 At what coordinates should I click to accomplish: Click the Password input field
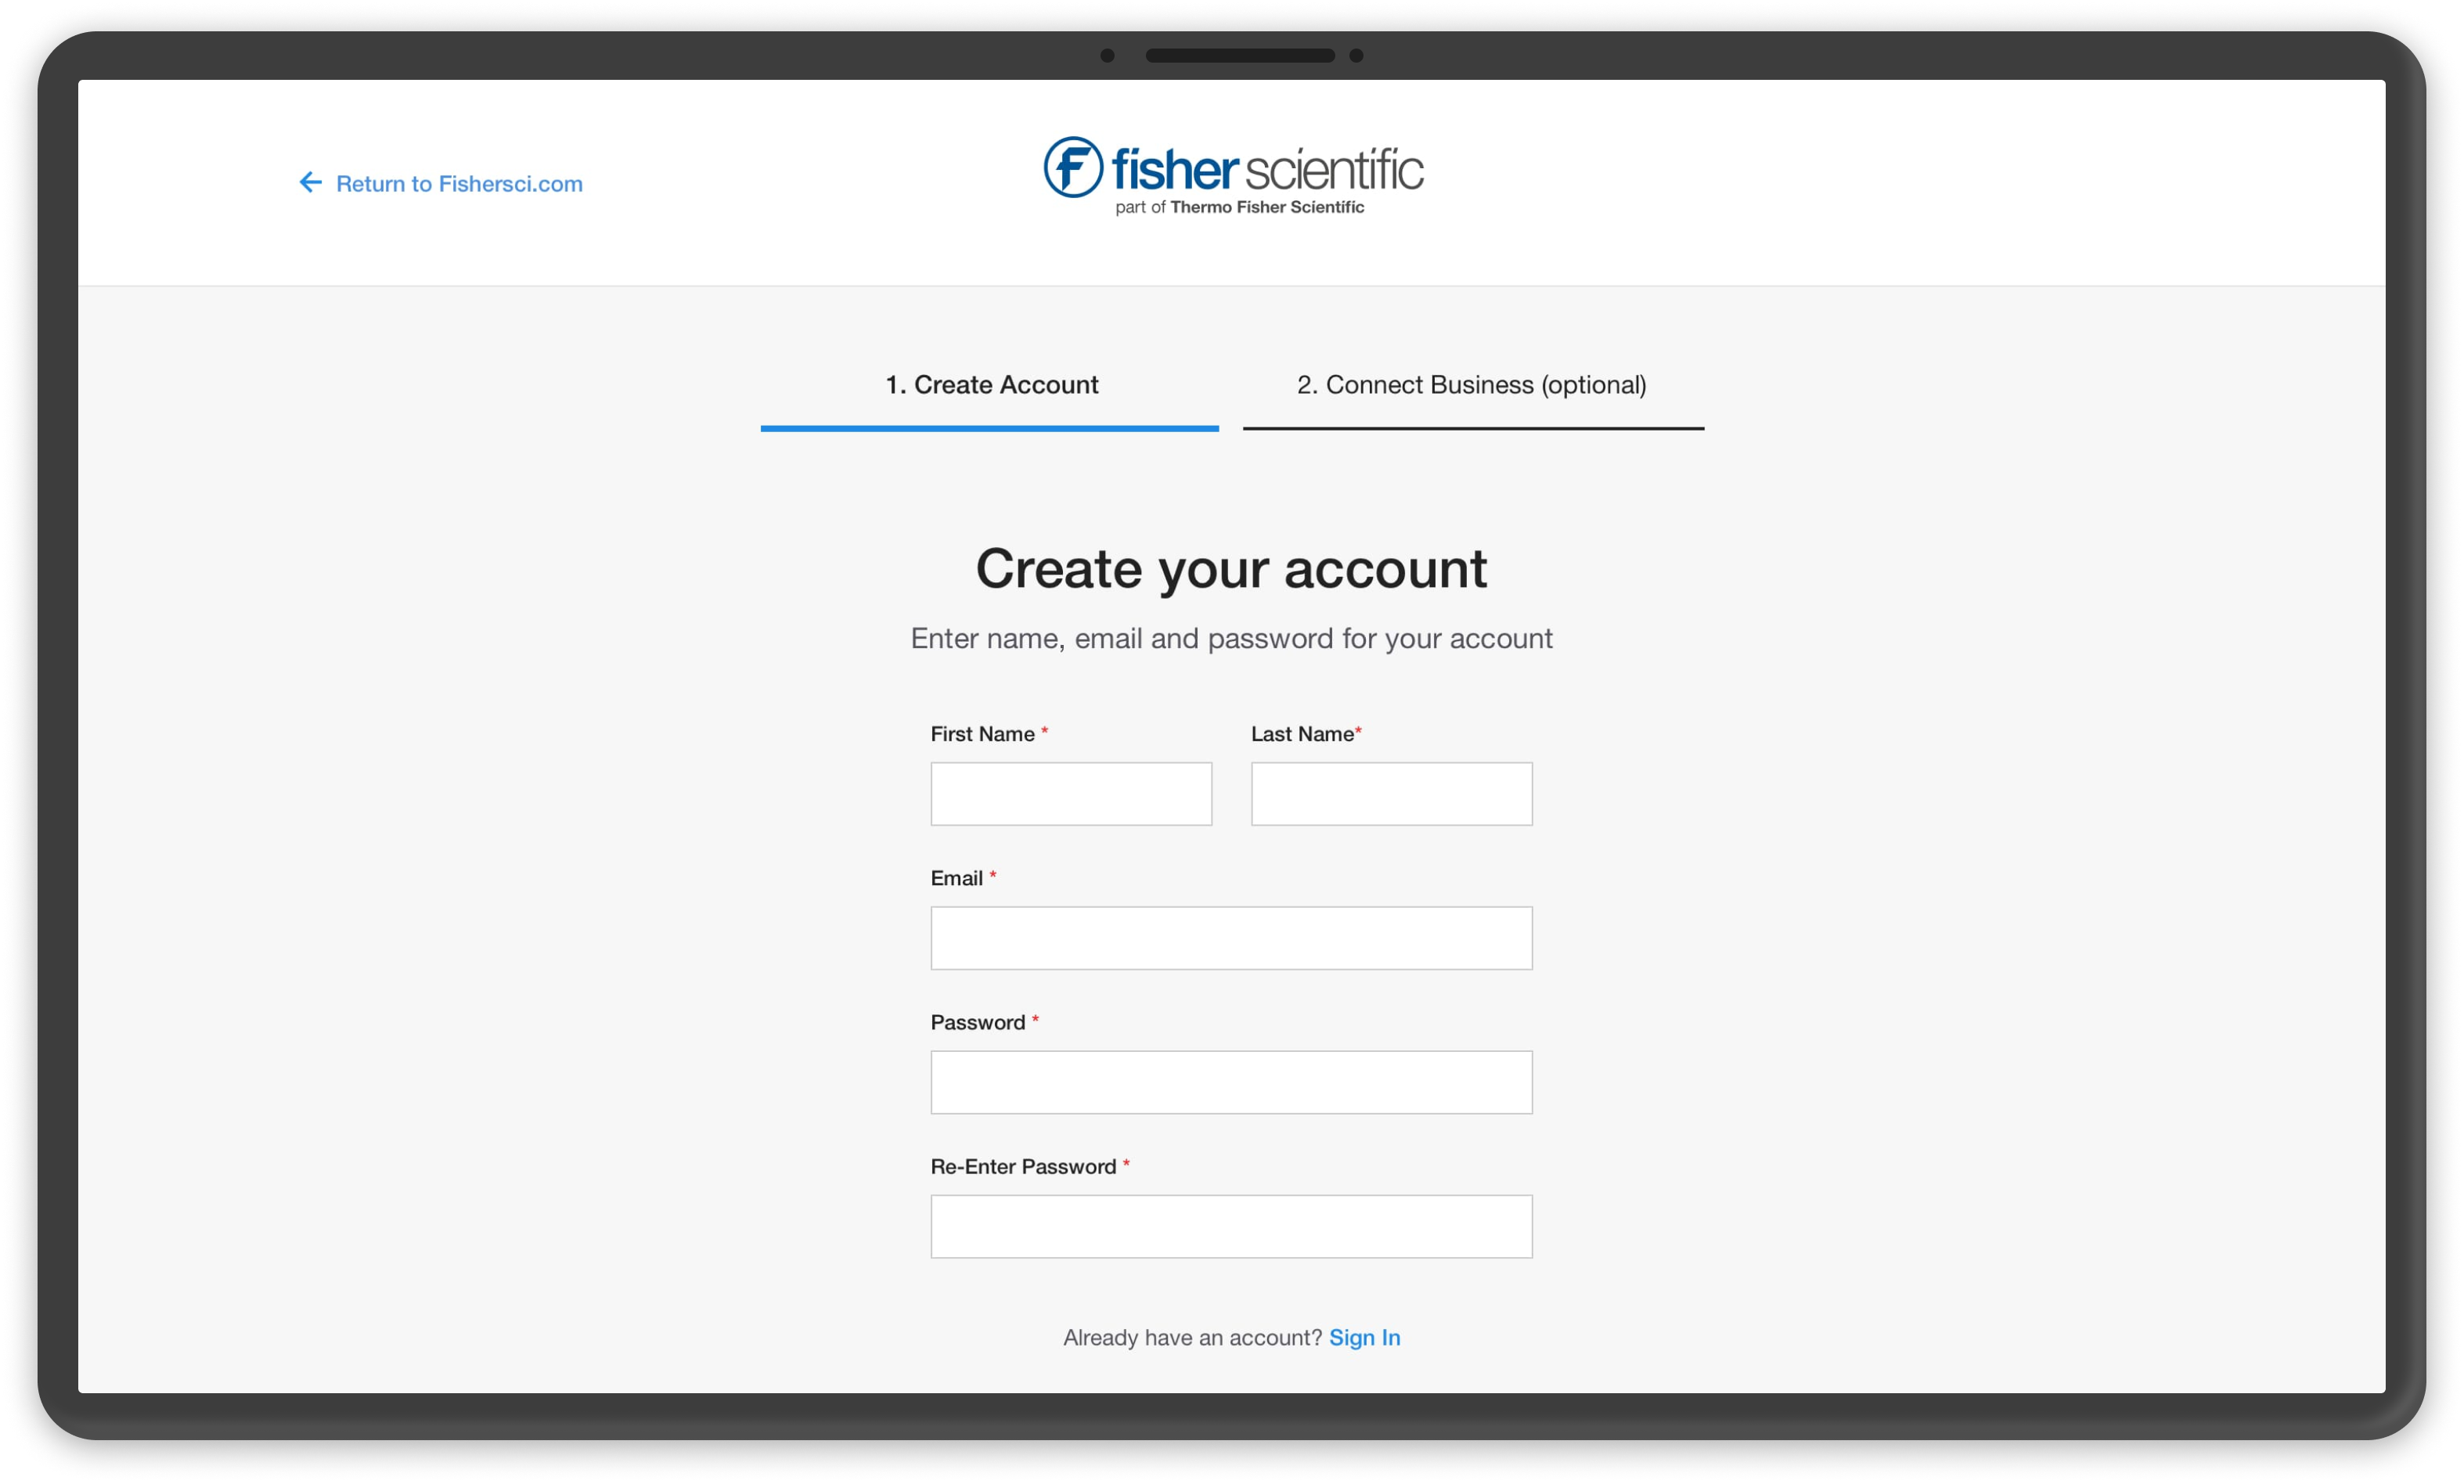pos(1232,1081)
